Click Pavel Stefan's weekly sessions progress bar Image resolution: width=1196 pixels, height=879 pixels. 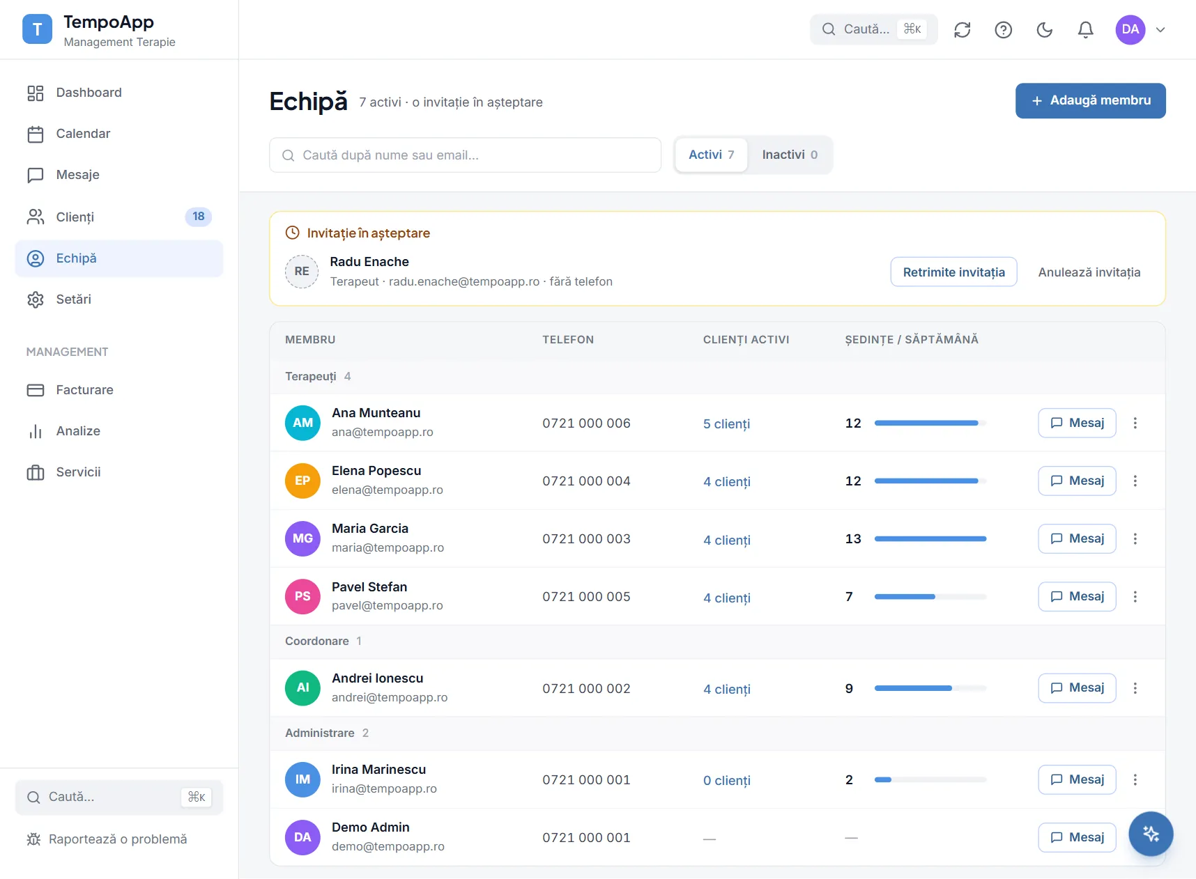[x=930, y=596]
